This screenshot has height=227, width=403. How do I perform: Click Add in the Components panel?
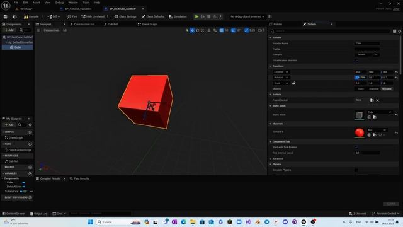click(x=9, y=30)
